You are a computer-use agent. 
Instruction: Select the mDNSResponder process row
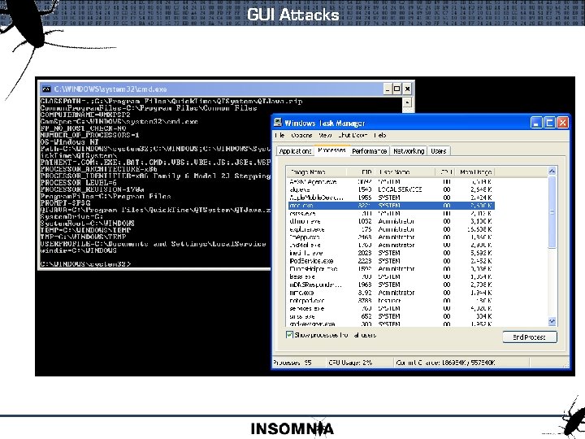[391, 285]
